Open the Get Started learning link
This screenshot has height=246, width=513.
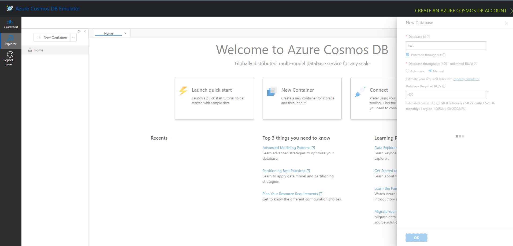[385, 171]
